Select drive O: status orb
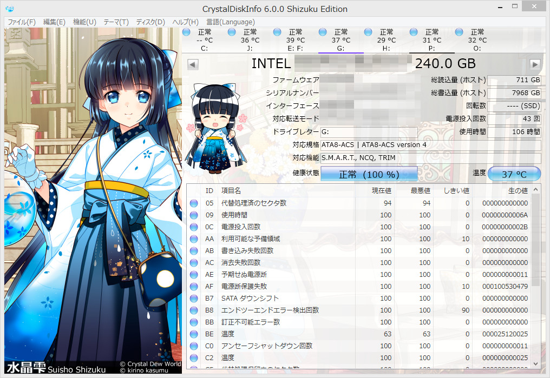 [x=459, y=32]
